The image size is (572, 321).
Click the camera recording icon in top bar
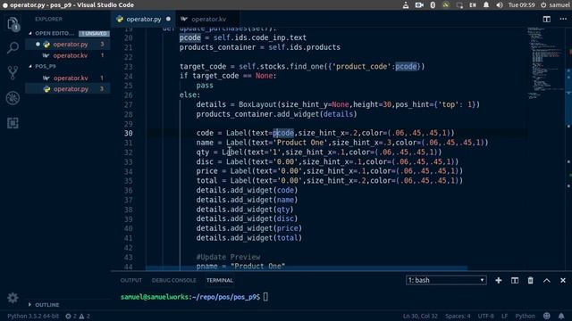419,5
